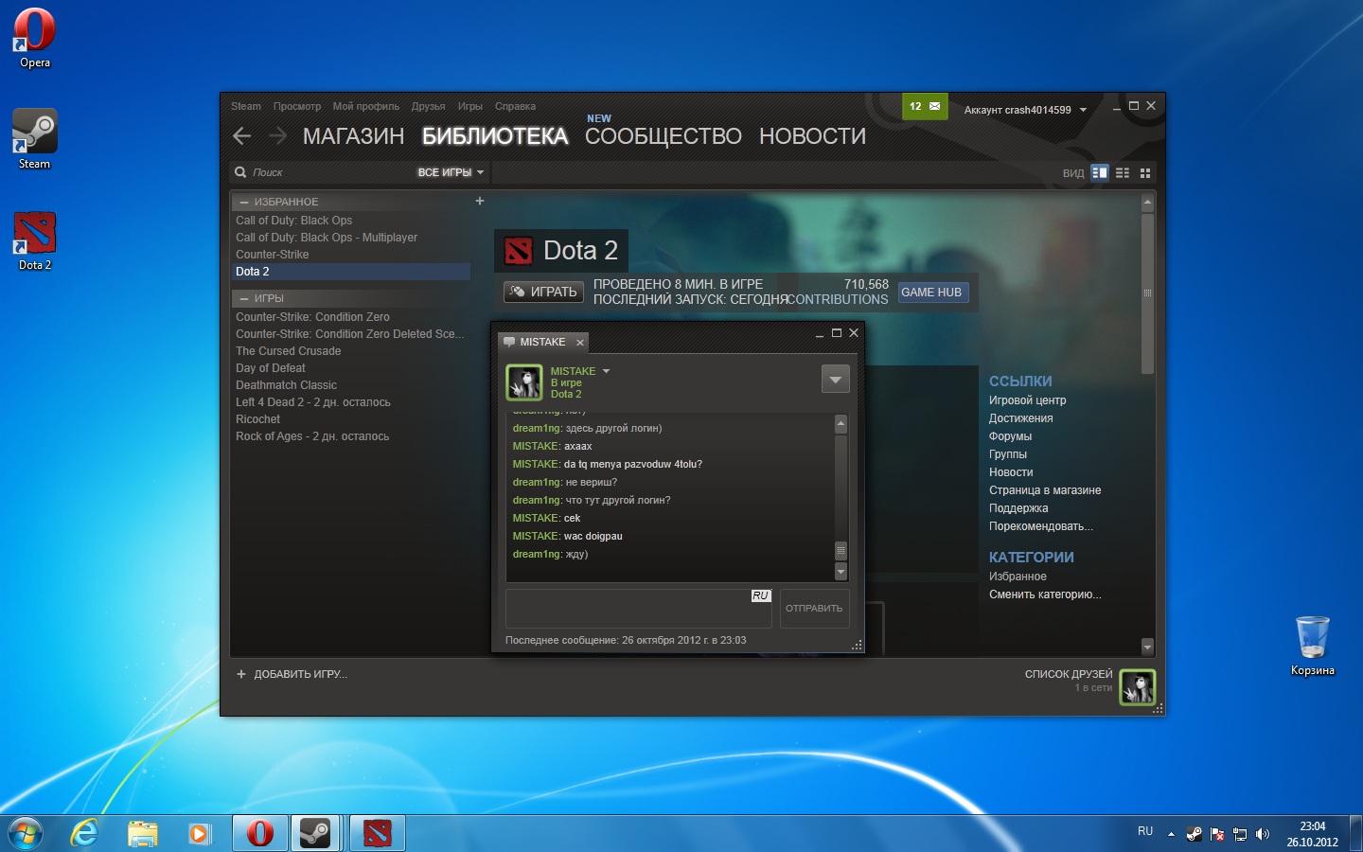Open the Steam menu
The width and height of the screenshot is (1363, 852).
[246, 106]
